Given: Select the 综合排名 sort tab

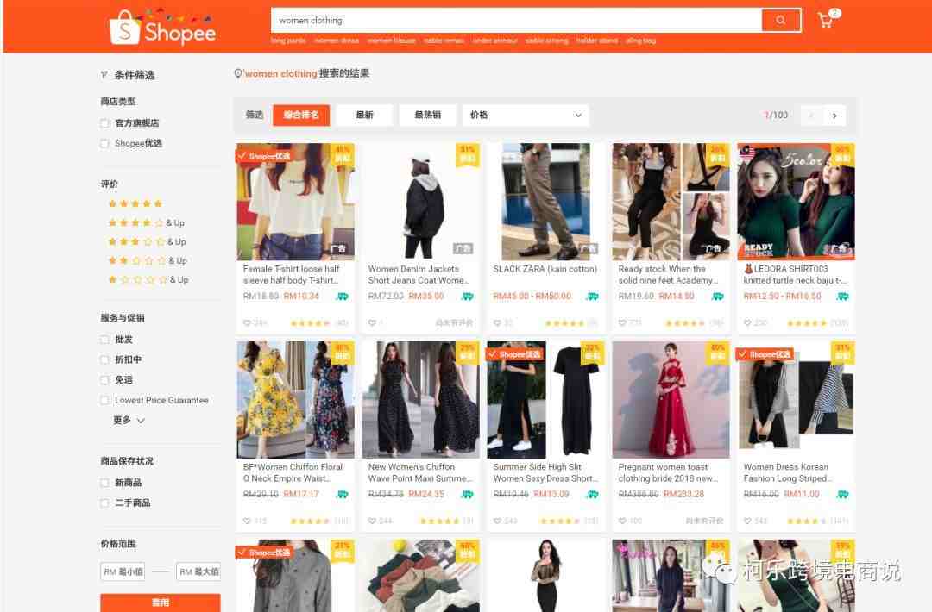Looking at the screenshot, I should click(301, 116).
